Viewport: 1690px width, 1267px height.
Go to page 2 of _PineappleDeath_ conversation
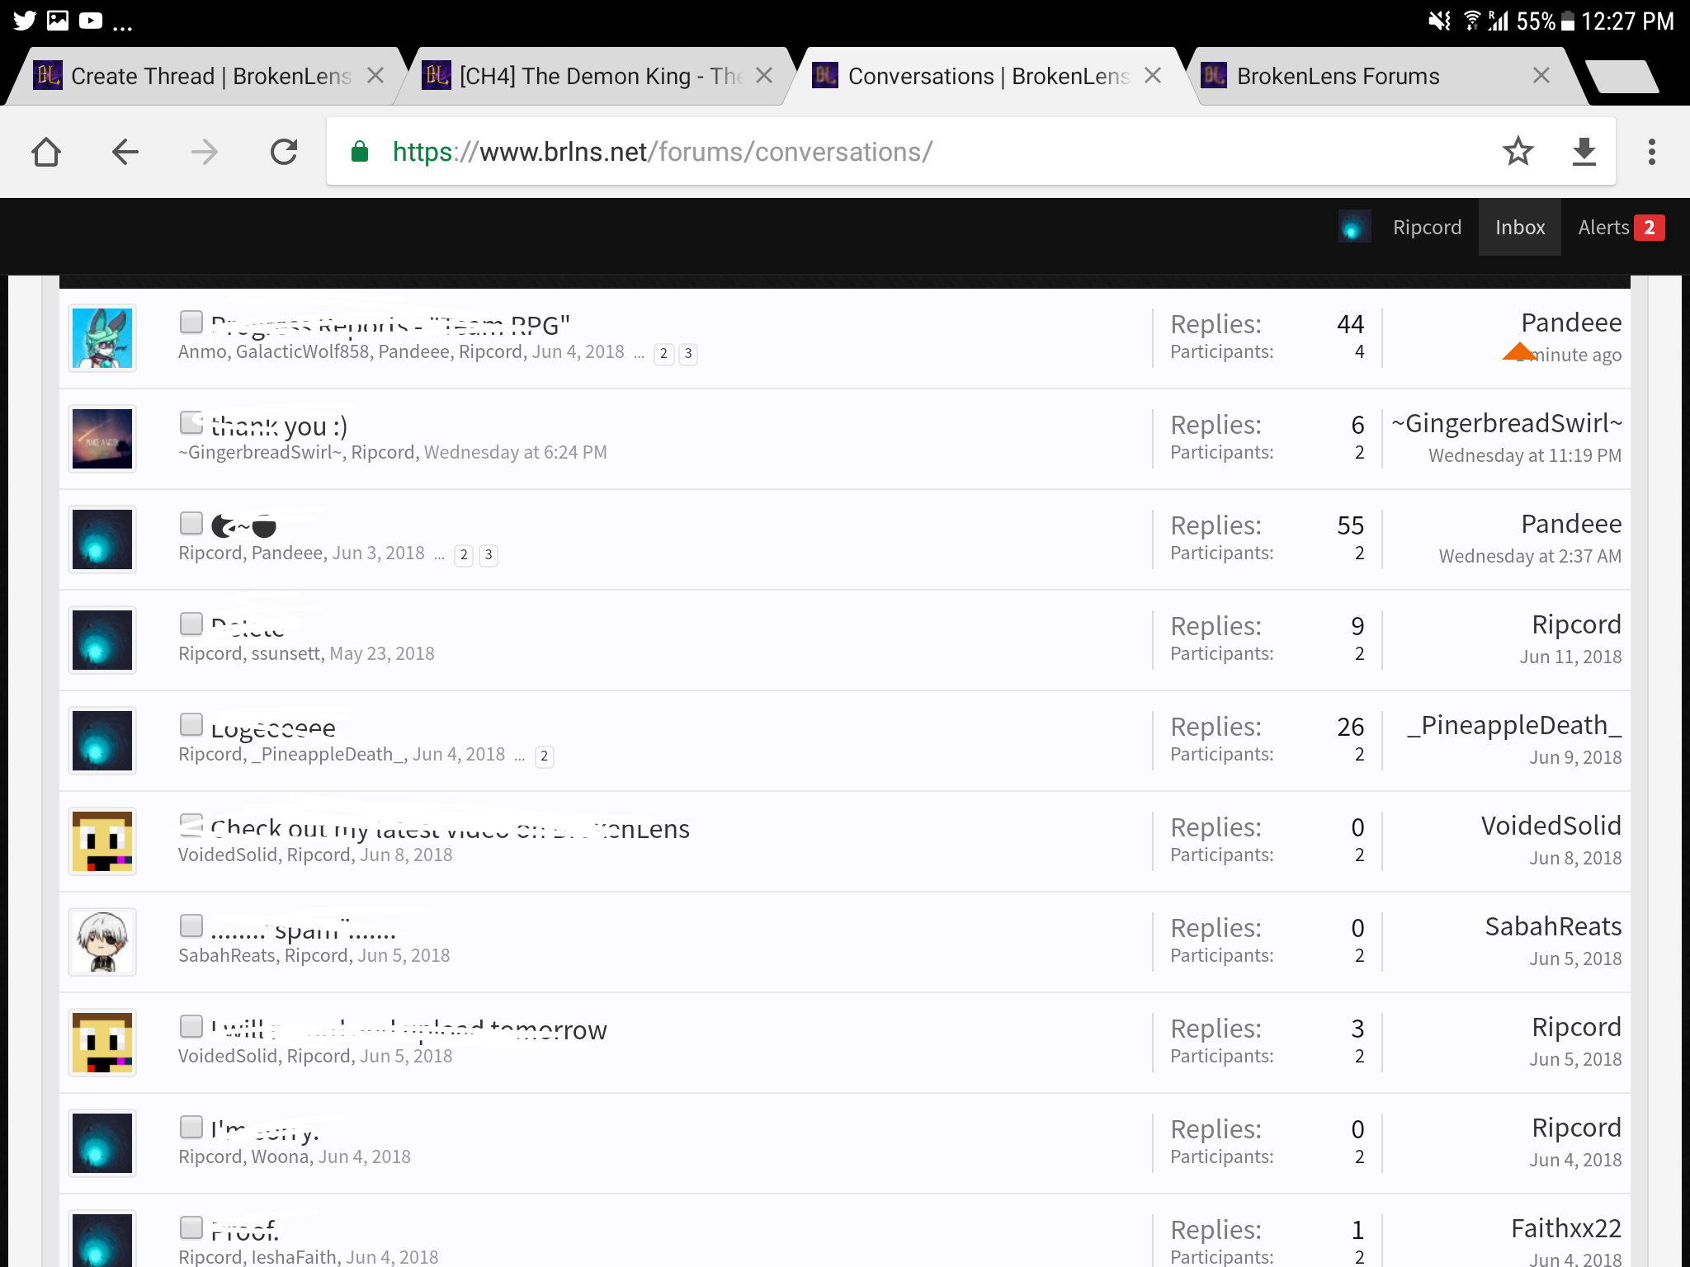click(544, 756)
